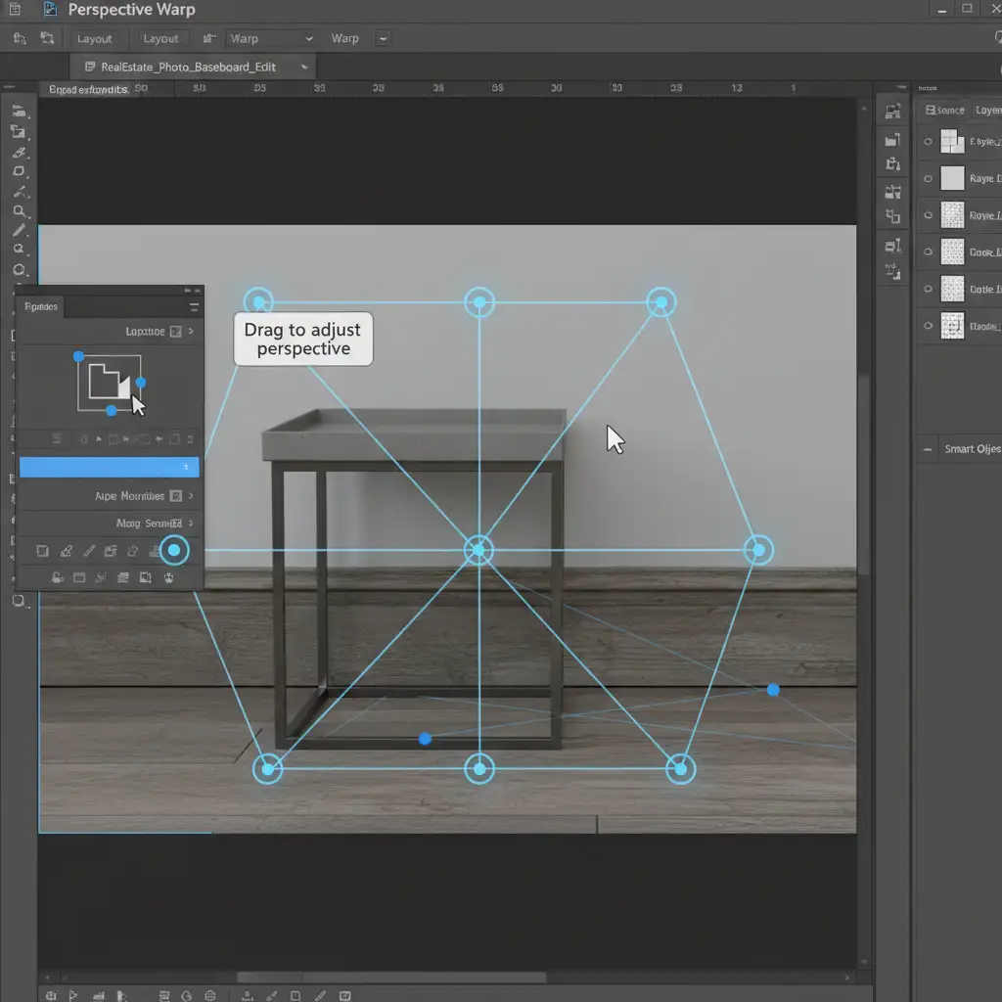Click the pencil icon in floating panel bottom
1002x1002 pixels.
pyautogui.click(x=88, y=552)
